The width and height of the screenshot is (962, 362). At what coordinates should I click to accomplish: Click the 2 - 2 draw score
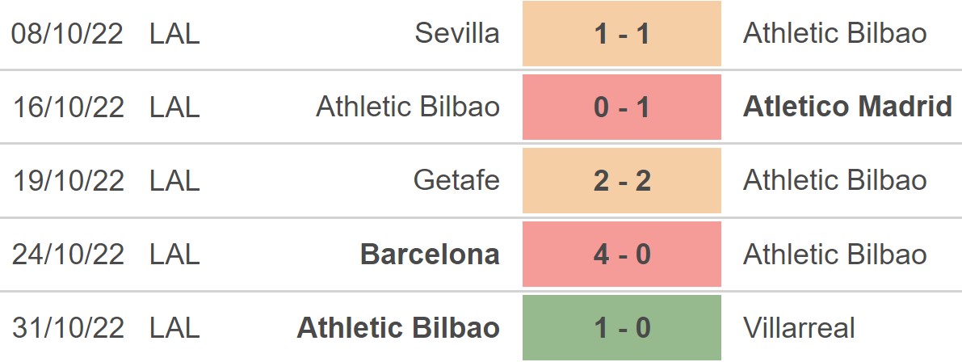point(621,180)
